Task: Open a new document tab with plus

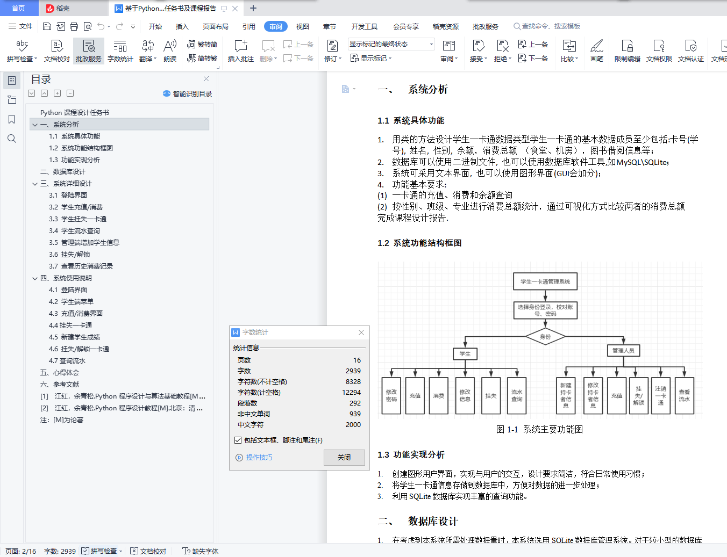Action: point(253,8)
